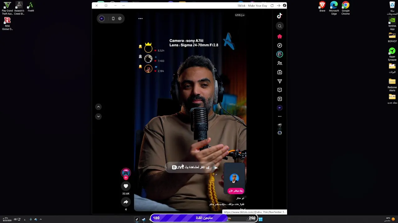
Task: Open the Explore compass page
Action: pyautogui.click(x=280, y=45)
